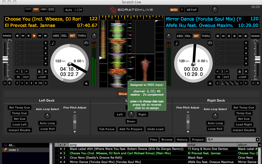Open the History panel

[x=182, y=140]
